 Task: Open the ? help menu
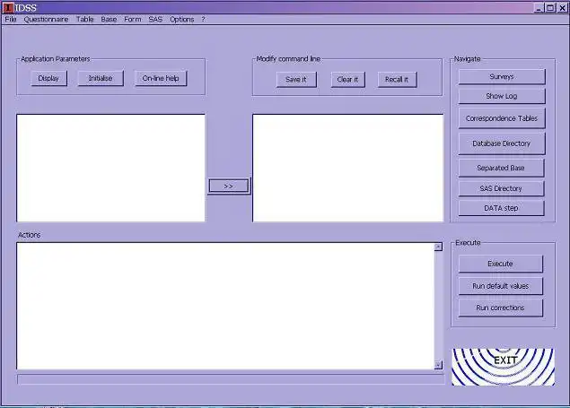click(x=203, y=19)
